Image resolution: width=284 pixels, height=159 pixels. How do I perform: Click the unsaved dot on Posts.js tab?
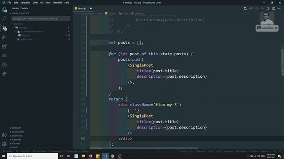pyautogui.click(x=91, y=8)
